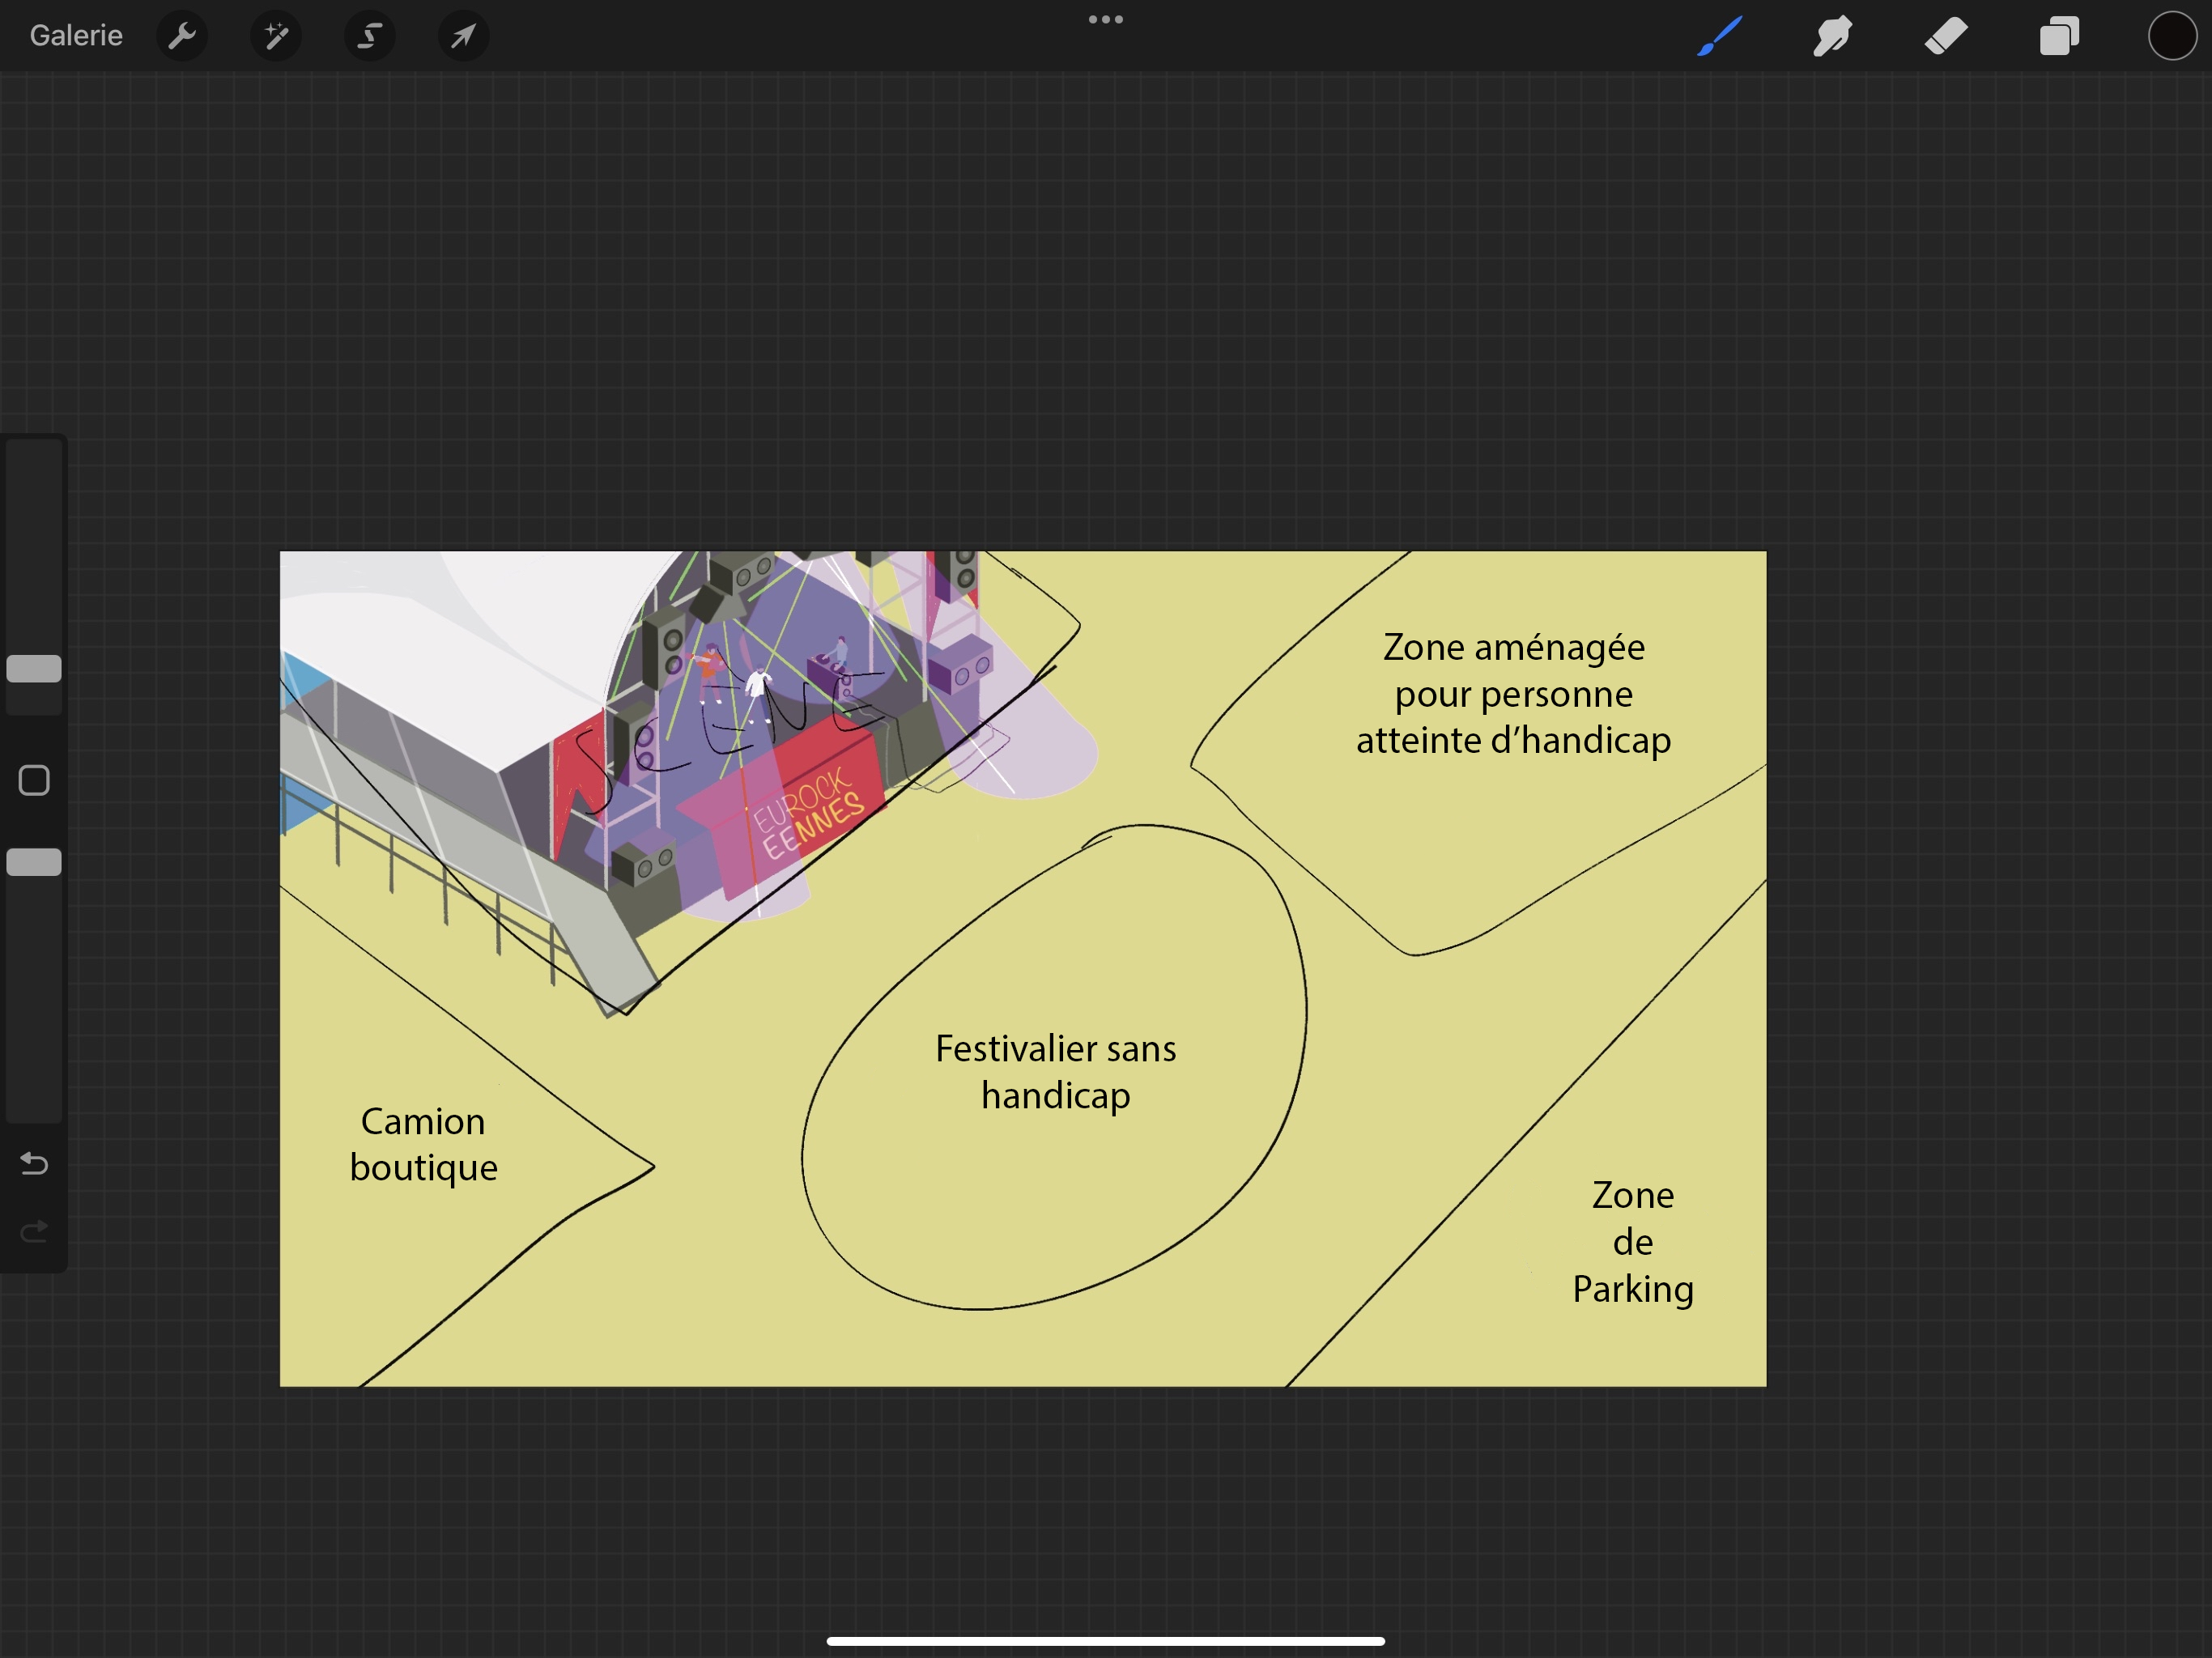The image size is (2212, 1658).
Task: Select the Eraser tool
Action: [x=1946, y=36]
